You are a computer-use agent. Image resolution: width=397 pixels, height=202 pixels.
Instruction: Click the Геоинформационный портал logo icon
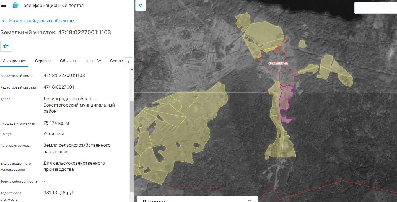15,6
